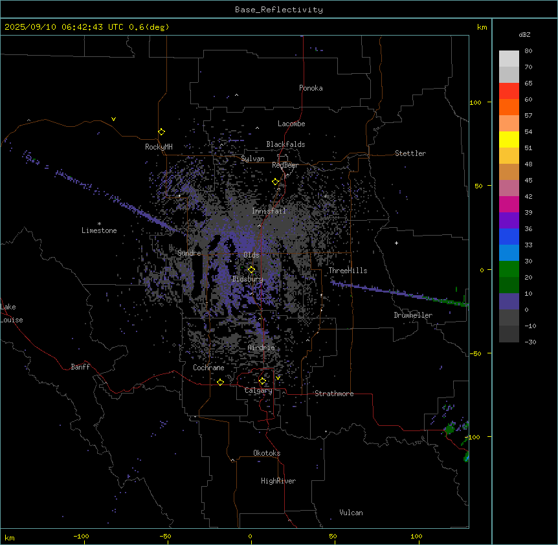Click the ThreeHills city label

(x=348, y=271)
